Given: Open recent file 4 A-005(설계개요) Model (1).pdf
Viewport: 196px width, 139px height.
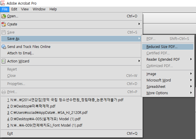Looking at the screenshot, I should tap(72, 119).
